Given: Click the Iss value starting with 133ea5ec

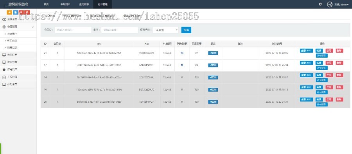Looking at the screenshot, I should tap(99, 90).
